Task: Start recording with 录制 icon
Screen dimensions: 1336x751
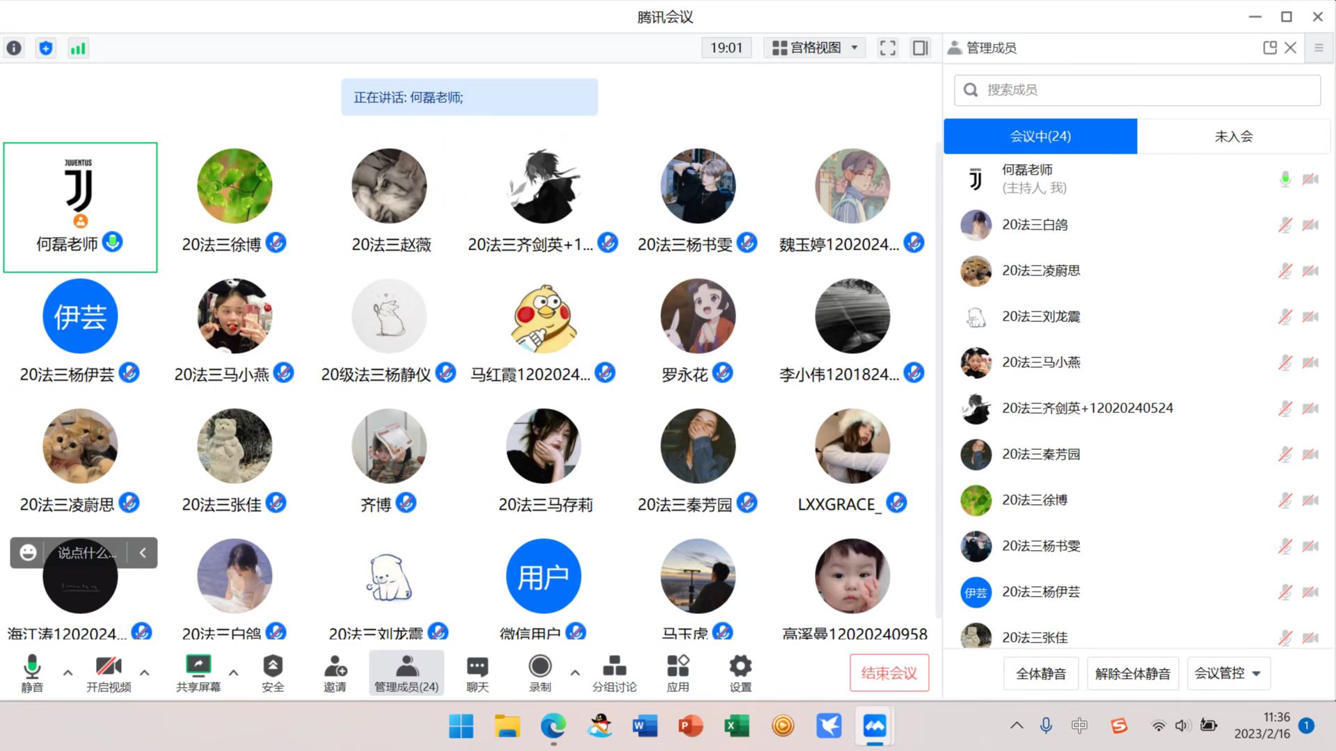Action: 540,667
